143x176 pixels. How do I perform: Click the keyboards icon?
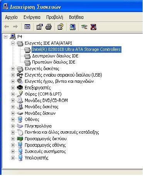20,126
